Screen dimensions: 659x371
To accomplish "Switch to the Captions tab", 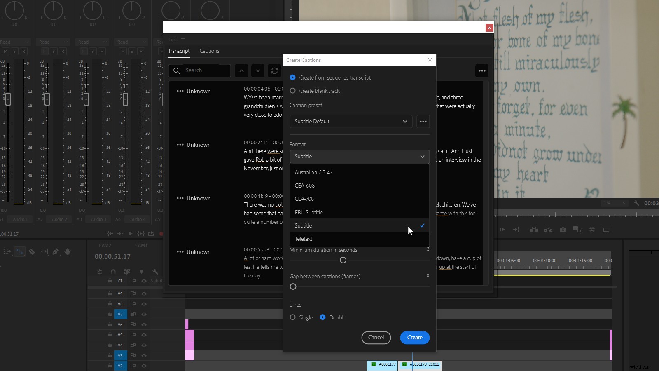I will (x=209, y=51).
